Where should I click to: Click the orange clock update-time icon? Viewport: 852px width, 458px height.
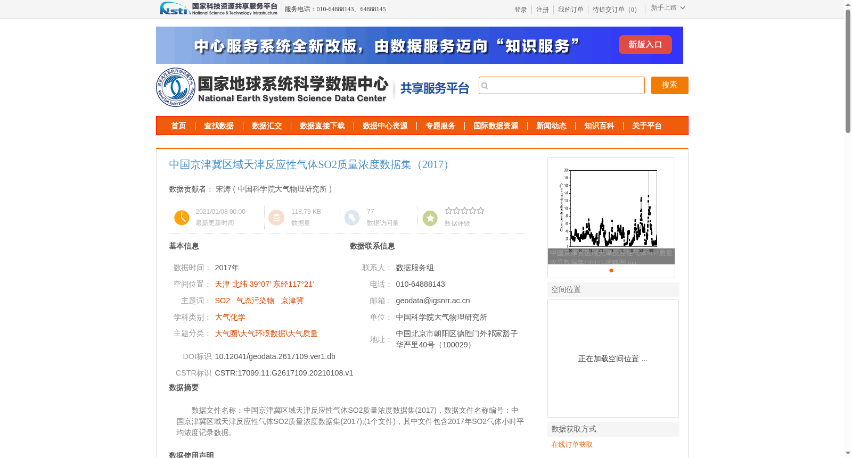click(182, 218)
